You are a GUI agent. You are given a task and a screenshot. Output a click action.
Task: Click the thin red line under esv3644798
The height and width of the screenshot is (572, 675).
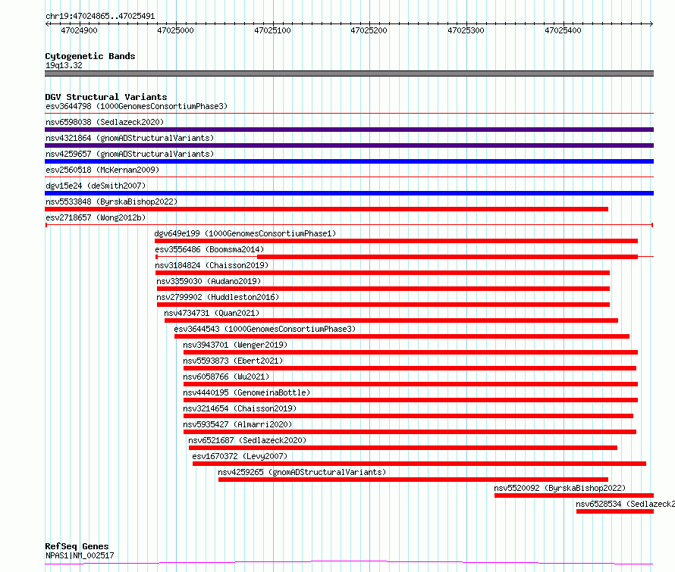(349, 114)
